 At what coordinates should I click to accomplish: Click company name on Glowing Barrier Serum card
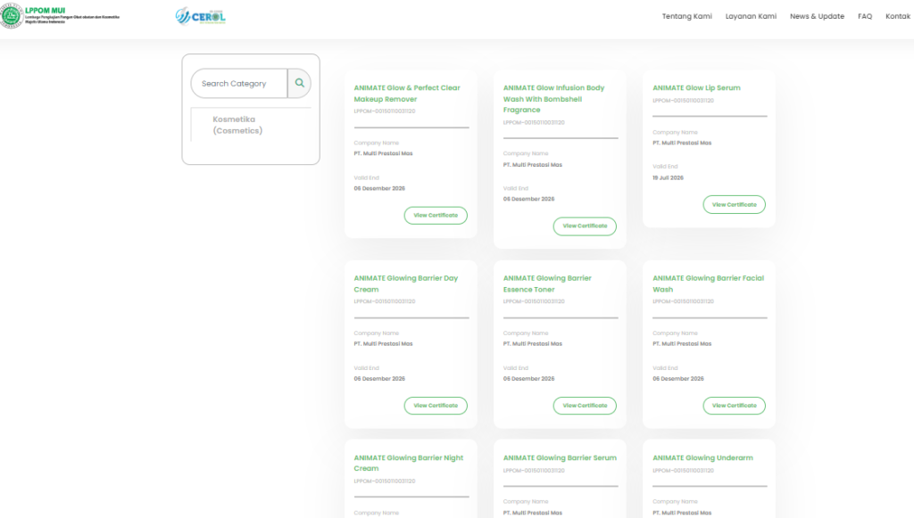pos(533,513)
